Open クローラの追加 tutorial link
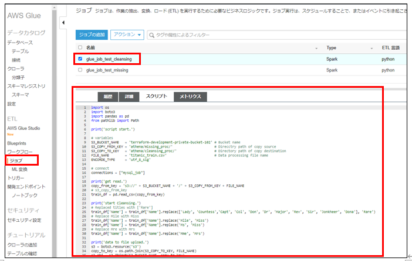This screenshot has height=261, width=412. point(22,245)
